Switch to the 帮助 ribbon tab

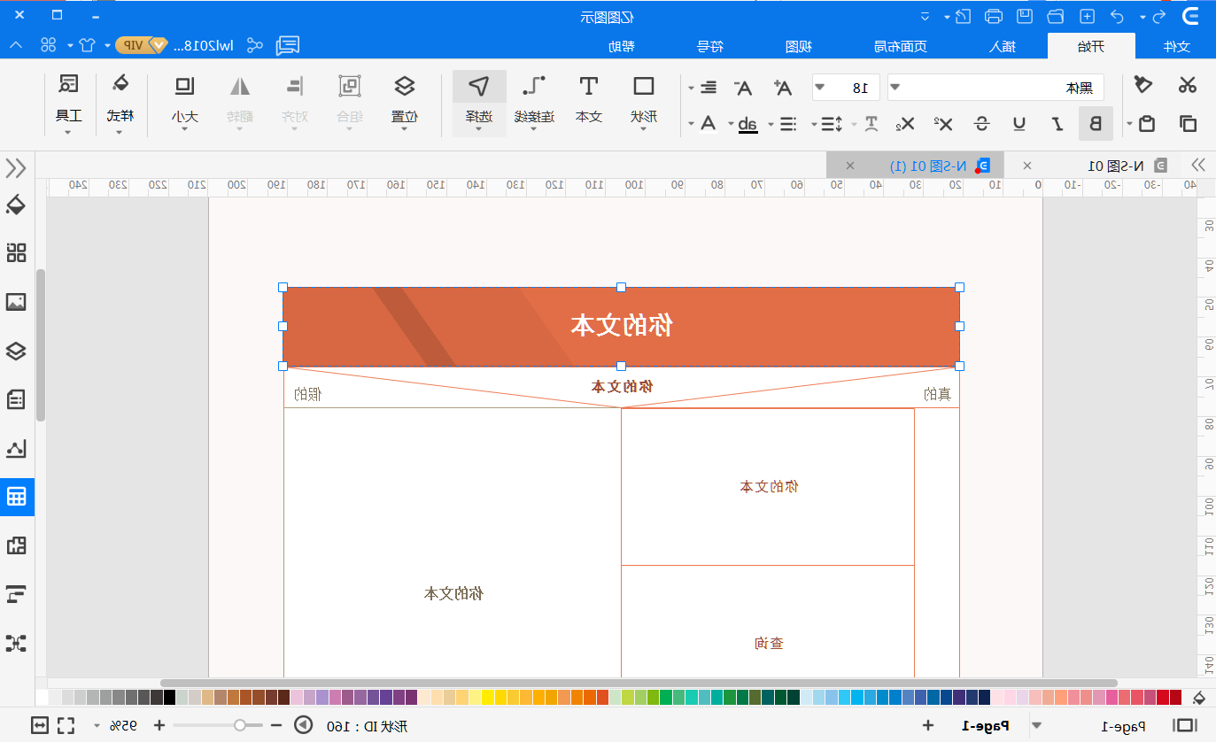pos(622,46)
